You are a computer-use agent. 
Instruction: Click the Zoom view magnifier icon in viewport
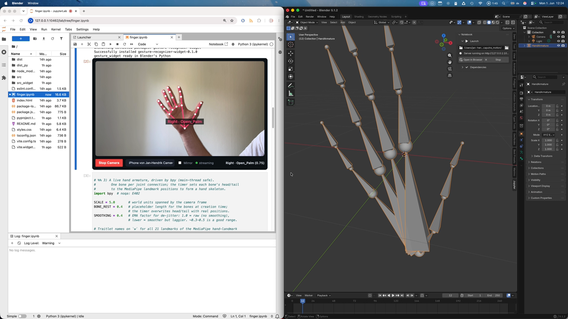click(x=450, y=55)
